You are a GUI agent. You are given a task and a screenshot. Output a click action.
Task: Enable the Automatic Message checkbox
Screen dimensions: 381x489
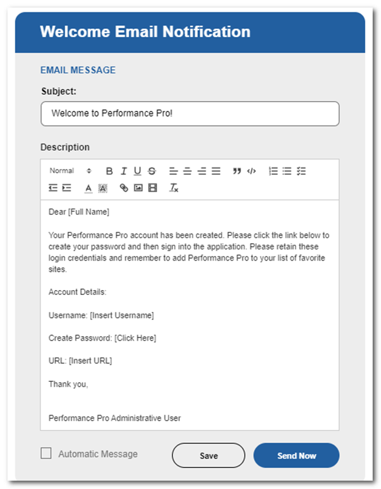tap(46, 453)
